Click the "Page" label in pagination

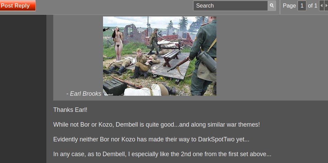pyautogui.click(x=289, y=5)
